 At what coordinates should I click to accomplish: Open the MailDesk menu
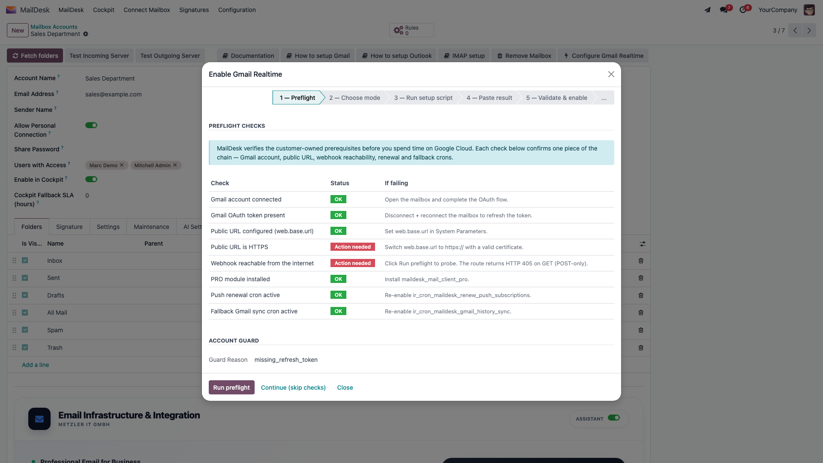pos(71,10)
